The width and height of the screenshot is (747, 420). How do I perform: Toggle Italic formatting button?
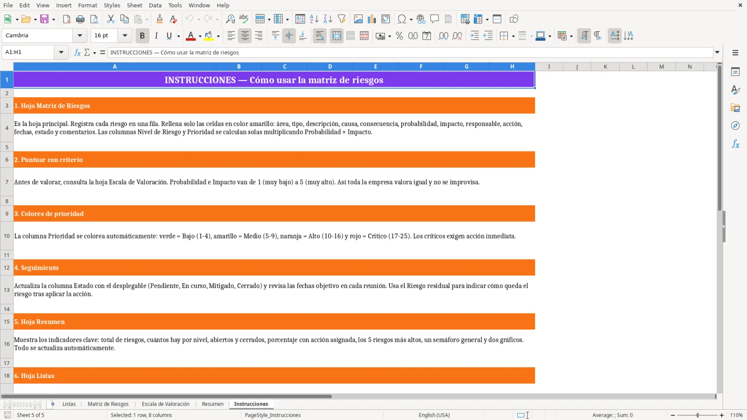point(156,36)
